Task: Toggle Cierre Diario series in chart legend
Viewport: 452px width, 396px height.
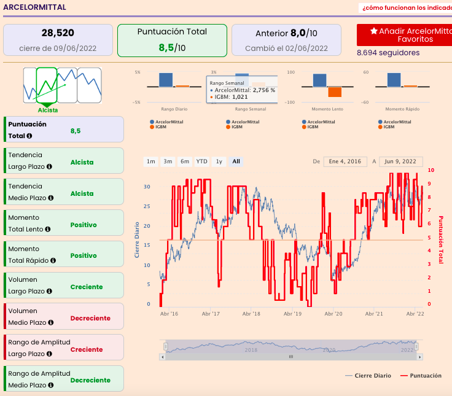Action: coord(368,376)
